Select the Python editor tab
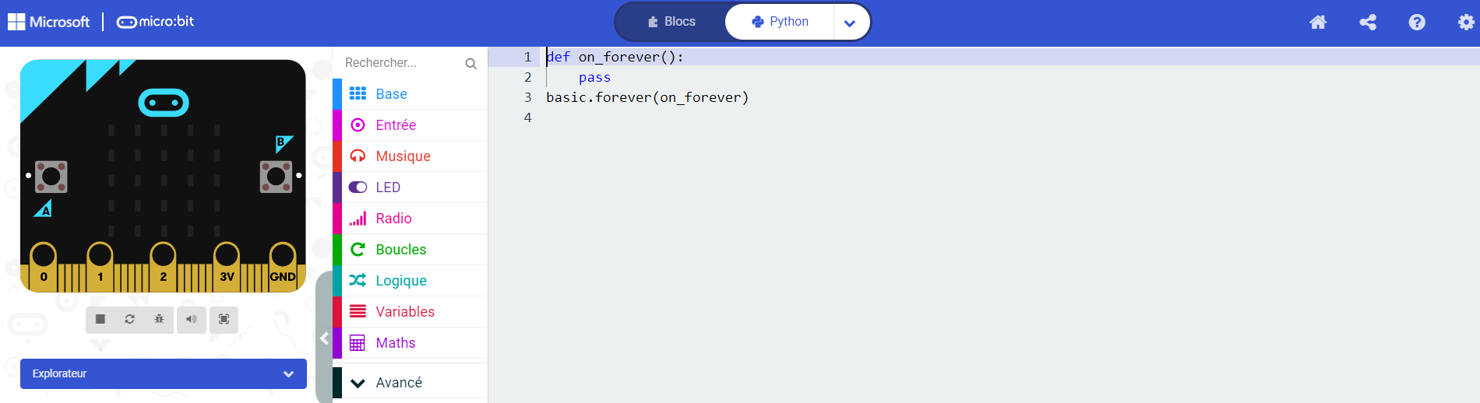The height and width of the screenshot is (403, 1480). tap(780, 22)
